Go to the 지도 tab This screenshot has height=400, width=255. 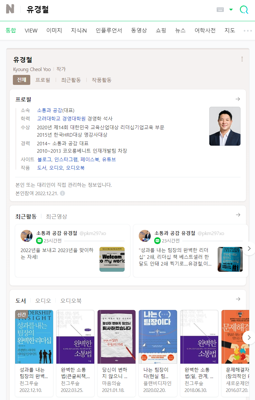click(x=230, y=31)
